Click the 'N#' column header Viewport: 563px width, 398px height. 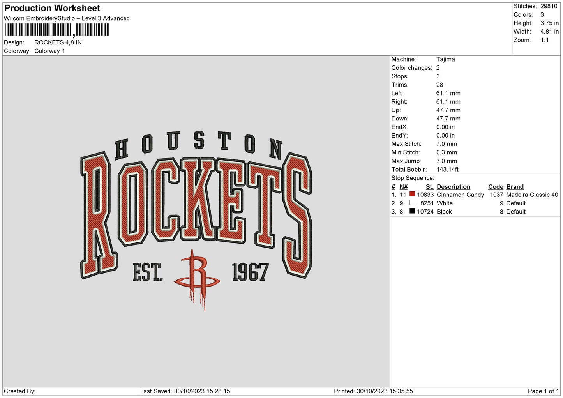404,187
